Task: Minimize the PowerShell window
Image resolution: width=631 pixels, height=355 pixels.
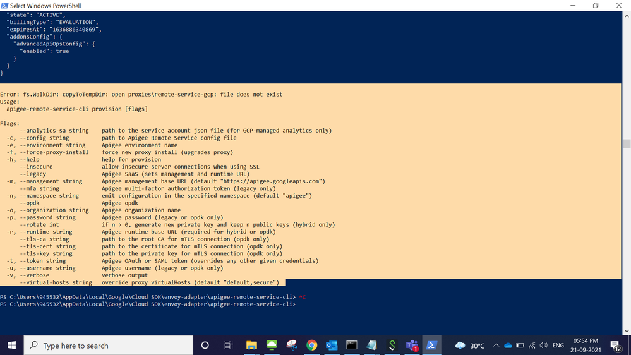Action: [x=573, y=6]
